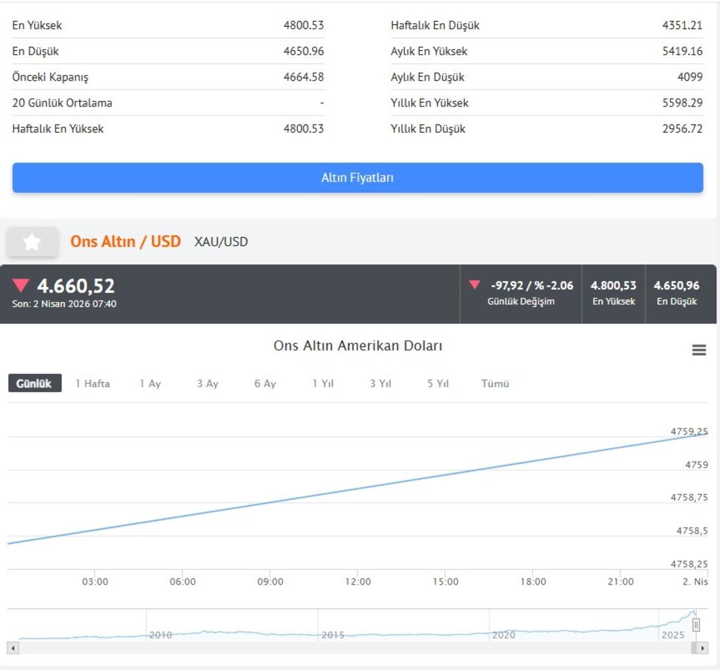This screenshot has width=720, height=670.
Task: Click the navigator range handle near 2025
Action: [x=696, y=625]
